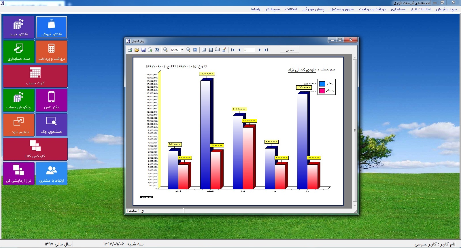Click the zoom out magnifier icon
Viewport: 461px width, 248px height.
point(188,50)
